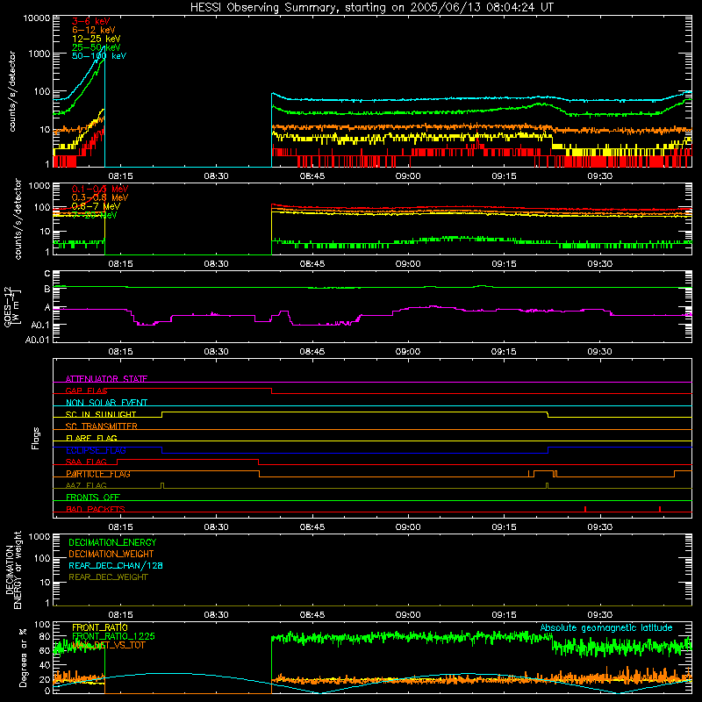Click the SAA_FLAG label
Screen dimensions: 702x702
[86, 462]
